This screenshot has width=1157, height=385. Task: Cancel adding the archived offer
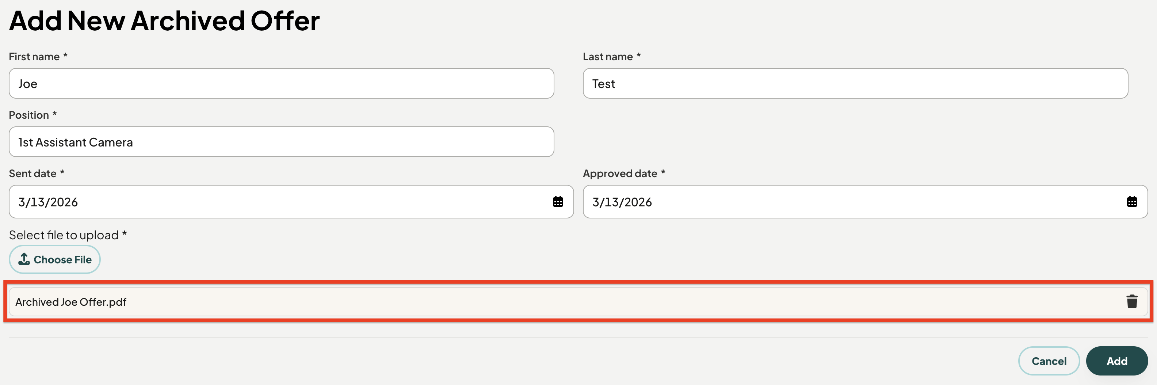(1049, 361)
